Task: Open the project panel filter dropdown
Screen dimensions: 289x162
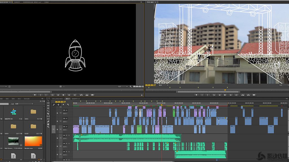Action: point(24,104)
